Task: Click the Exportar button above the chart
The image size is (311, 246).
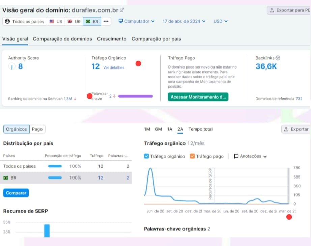Action: (296, 129)
